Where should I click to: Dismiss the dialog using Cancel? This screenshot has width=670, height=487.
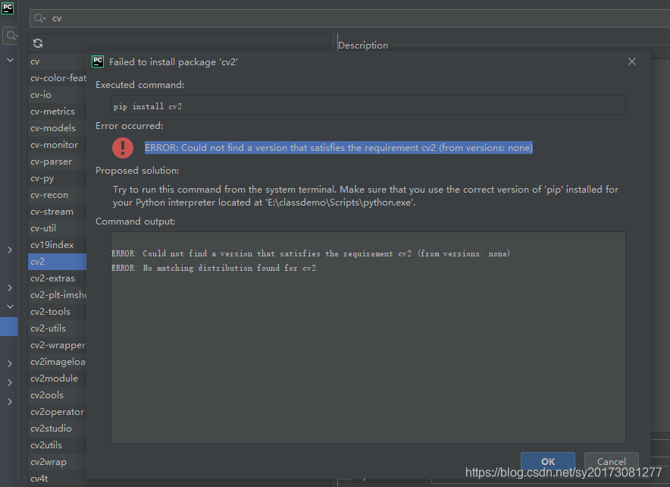[611, 461]
